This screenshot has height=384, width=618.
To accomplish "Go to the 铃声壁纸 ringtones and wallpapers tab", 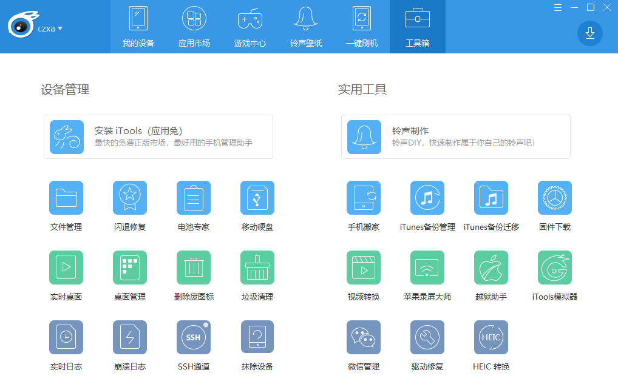I will point(306,27).
